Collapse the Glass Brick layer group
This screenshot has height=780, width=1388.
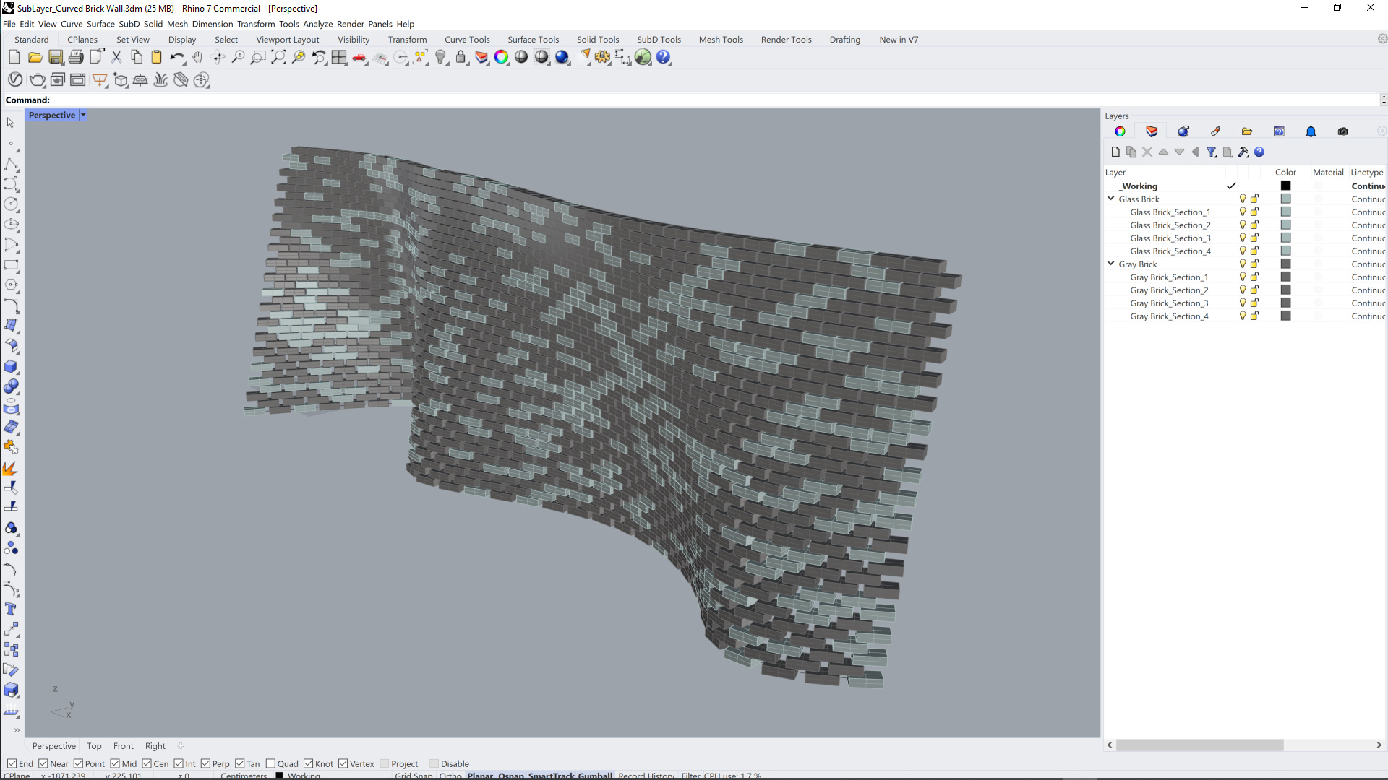(x=1111, y=199)
